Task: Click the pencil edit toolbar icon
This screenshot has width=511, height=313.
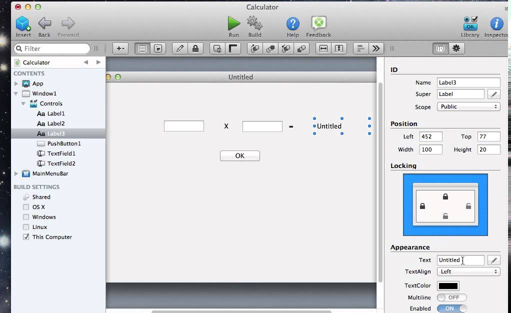Action: point(180,48)
